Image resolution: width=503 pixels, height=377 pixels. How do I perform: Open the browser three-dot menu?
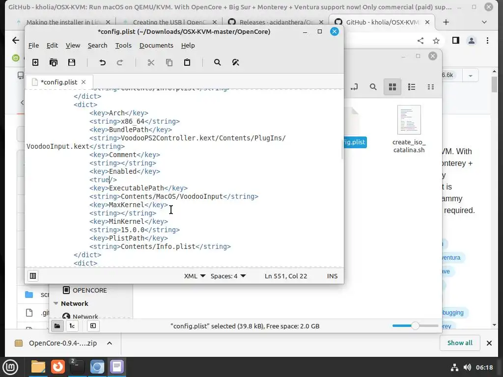[487, 40]
